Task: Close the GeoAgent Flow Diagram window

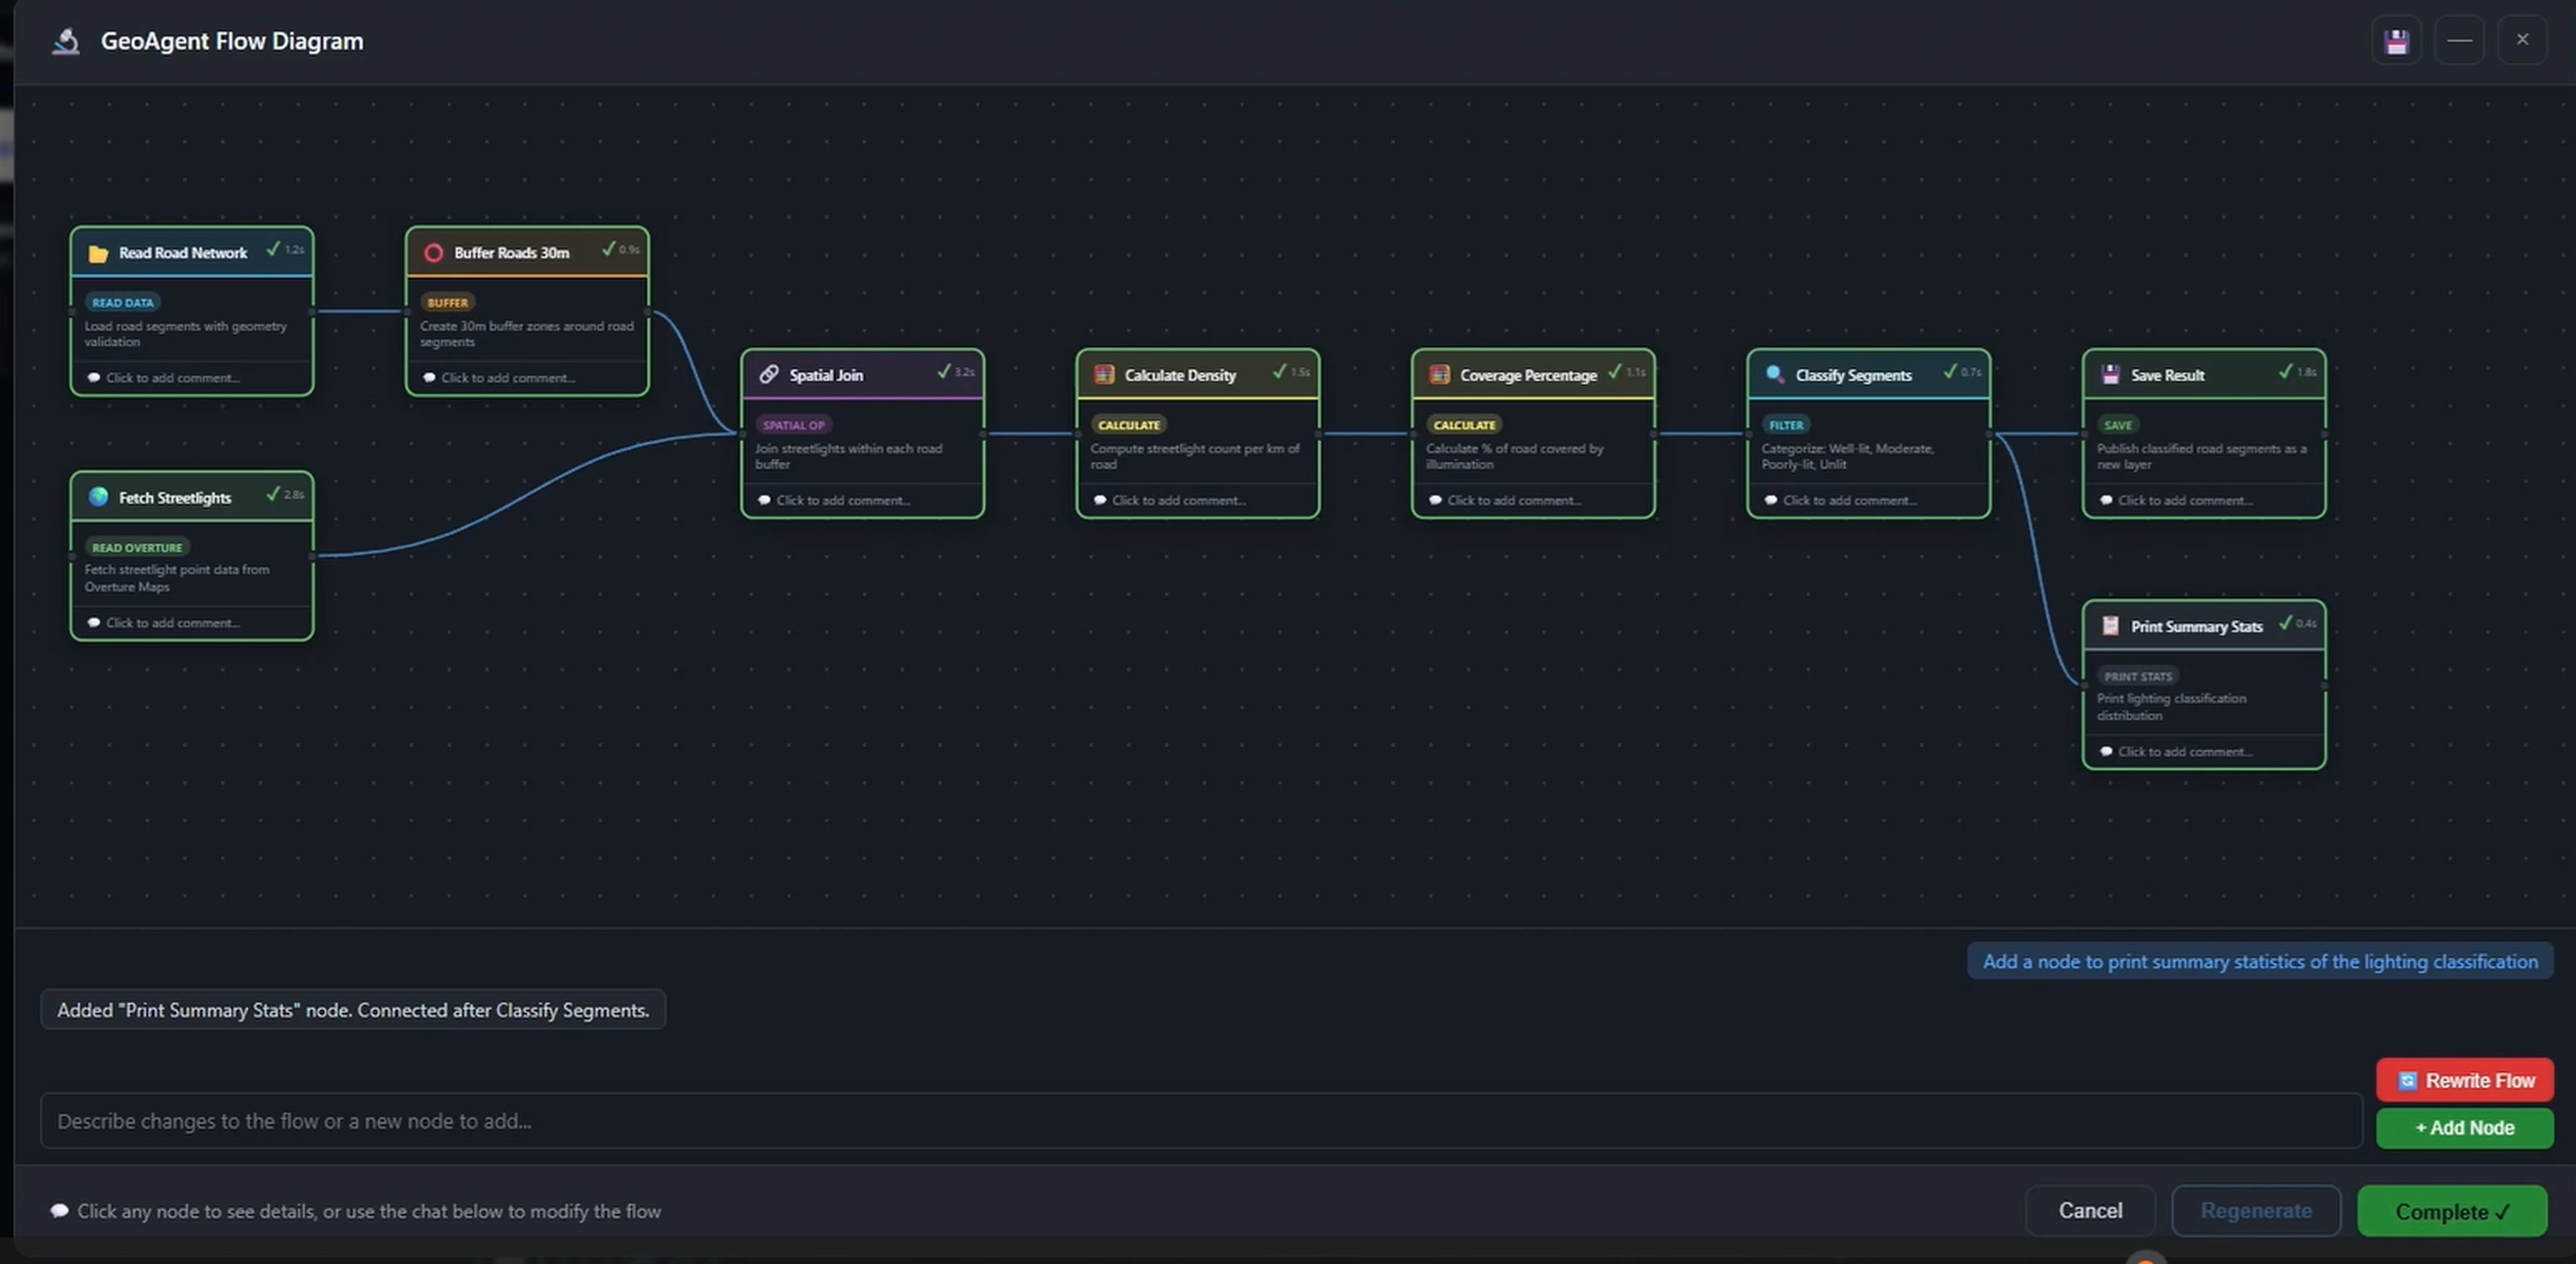Action: 2522,41
